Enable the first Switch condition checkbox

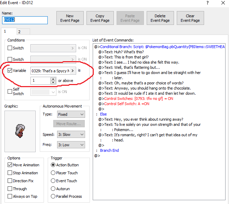(10, 48)
